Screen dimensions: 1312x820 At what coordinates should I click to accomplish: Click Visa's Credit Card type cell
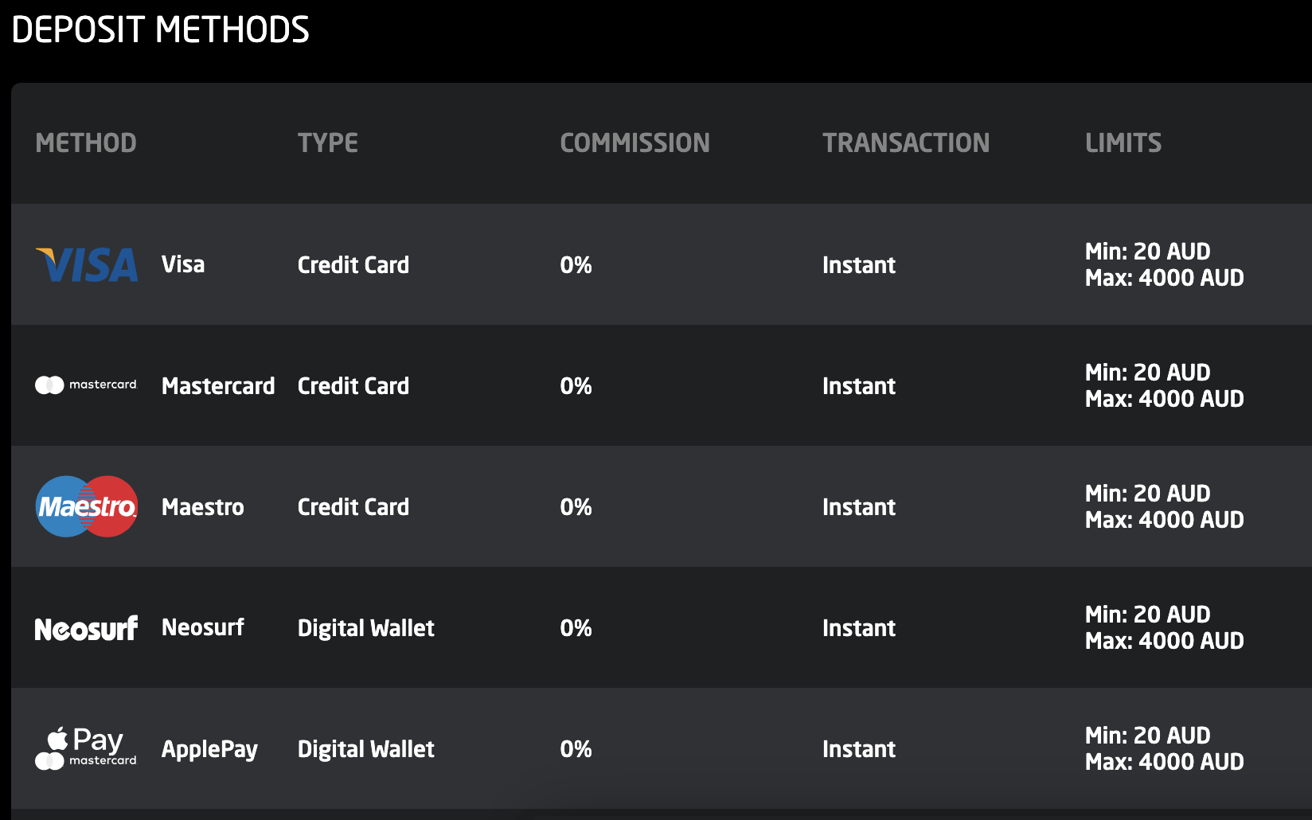(353, 265)
